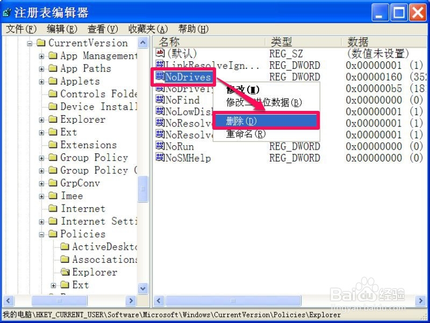This screenshot has height=323, width=430.
Task: Click the LinkResolveIgn... DWORD icon
Action: point(160,65)
